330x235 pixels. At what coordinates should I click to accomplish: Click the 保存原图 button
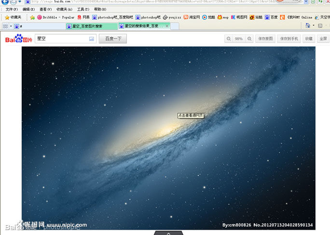(265, 39)
